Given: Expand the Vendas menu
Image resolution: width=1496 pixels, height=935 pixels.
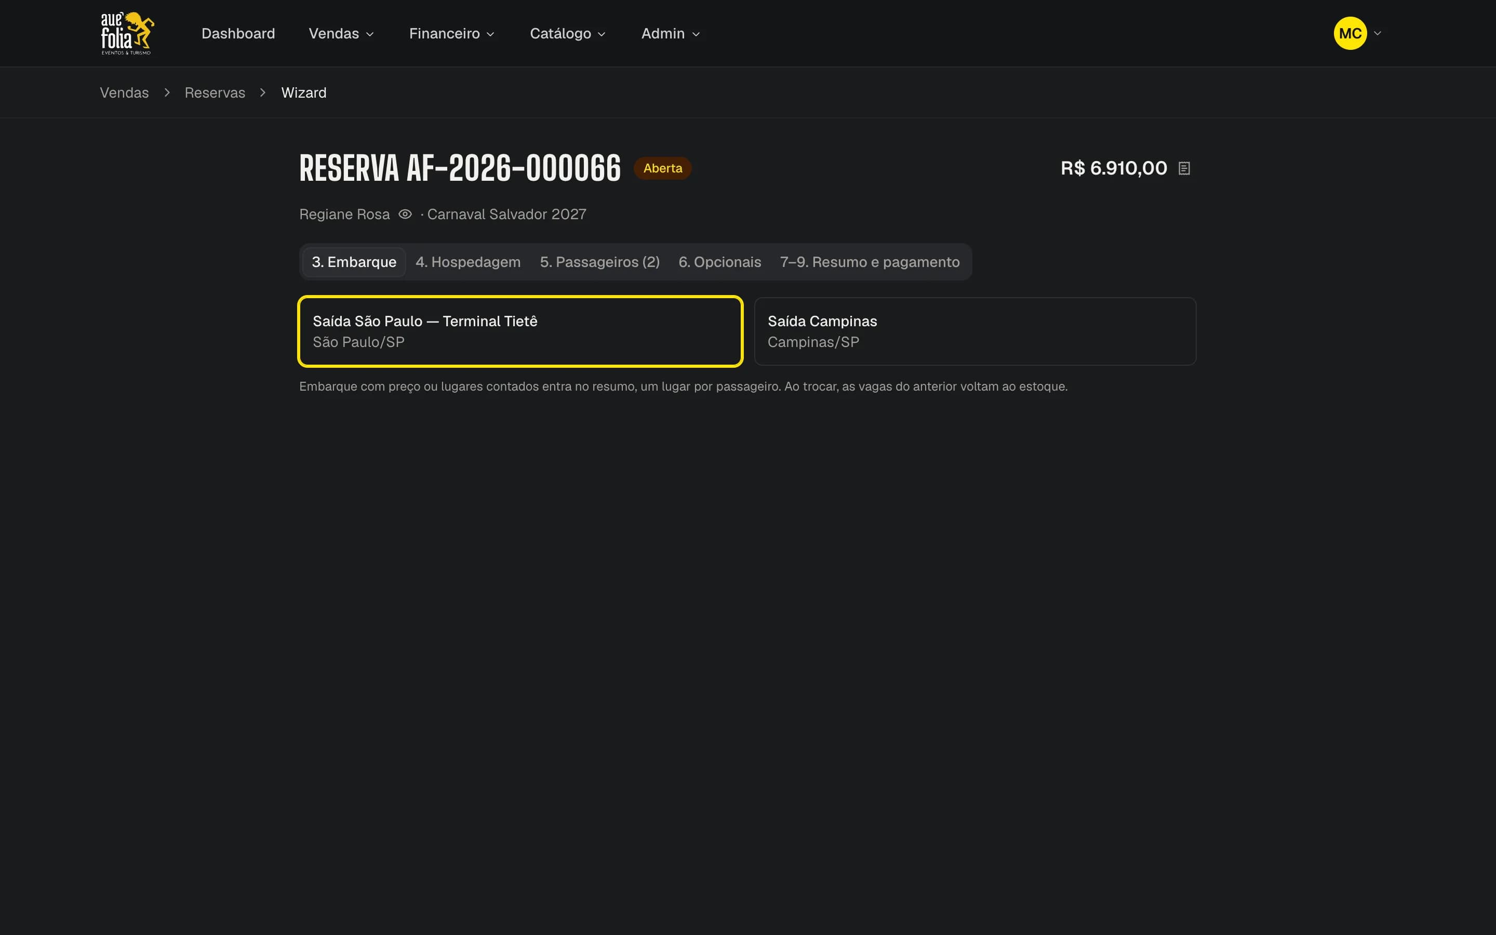Looking at the screenshot, I should click(341, 33).
